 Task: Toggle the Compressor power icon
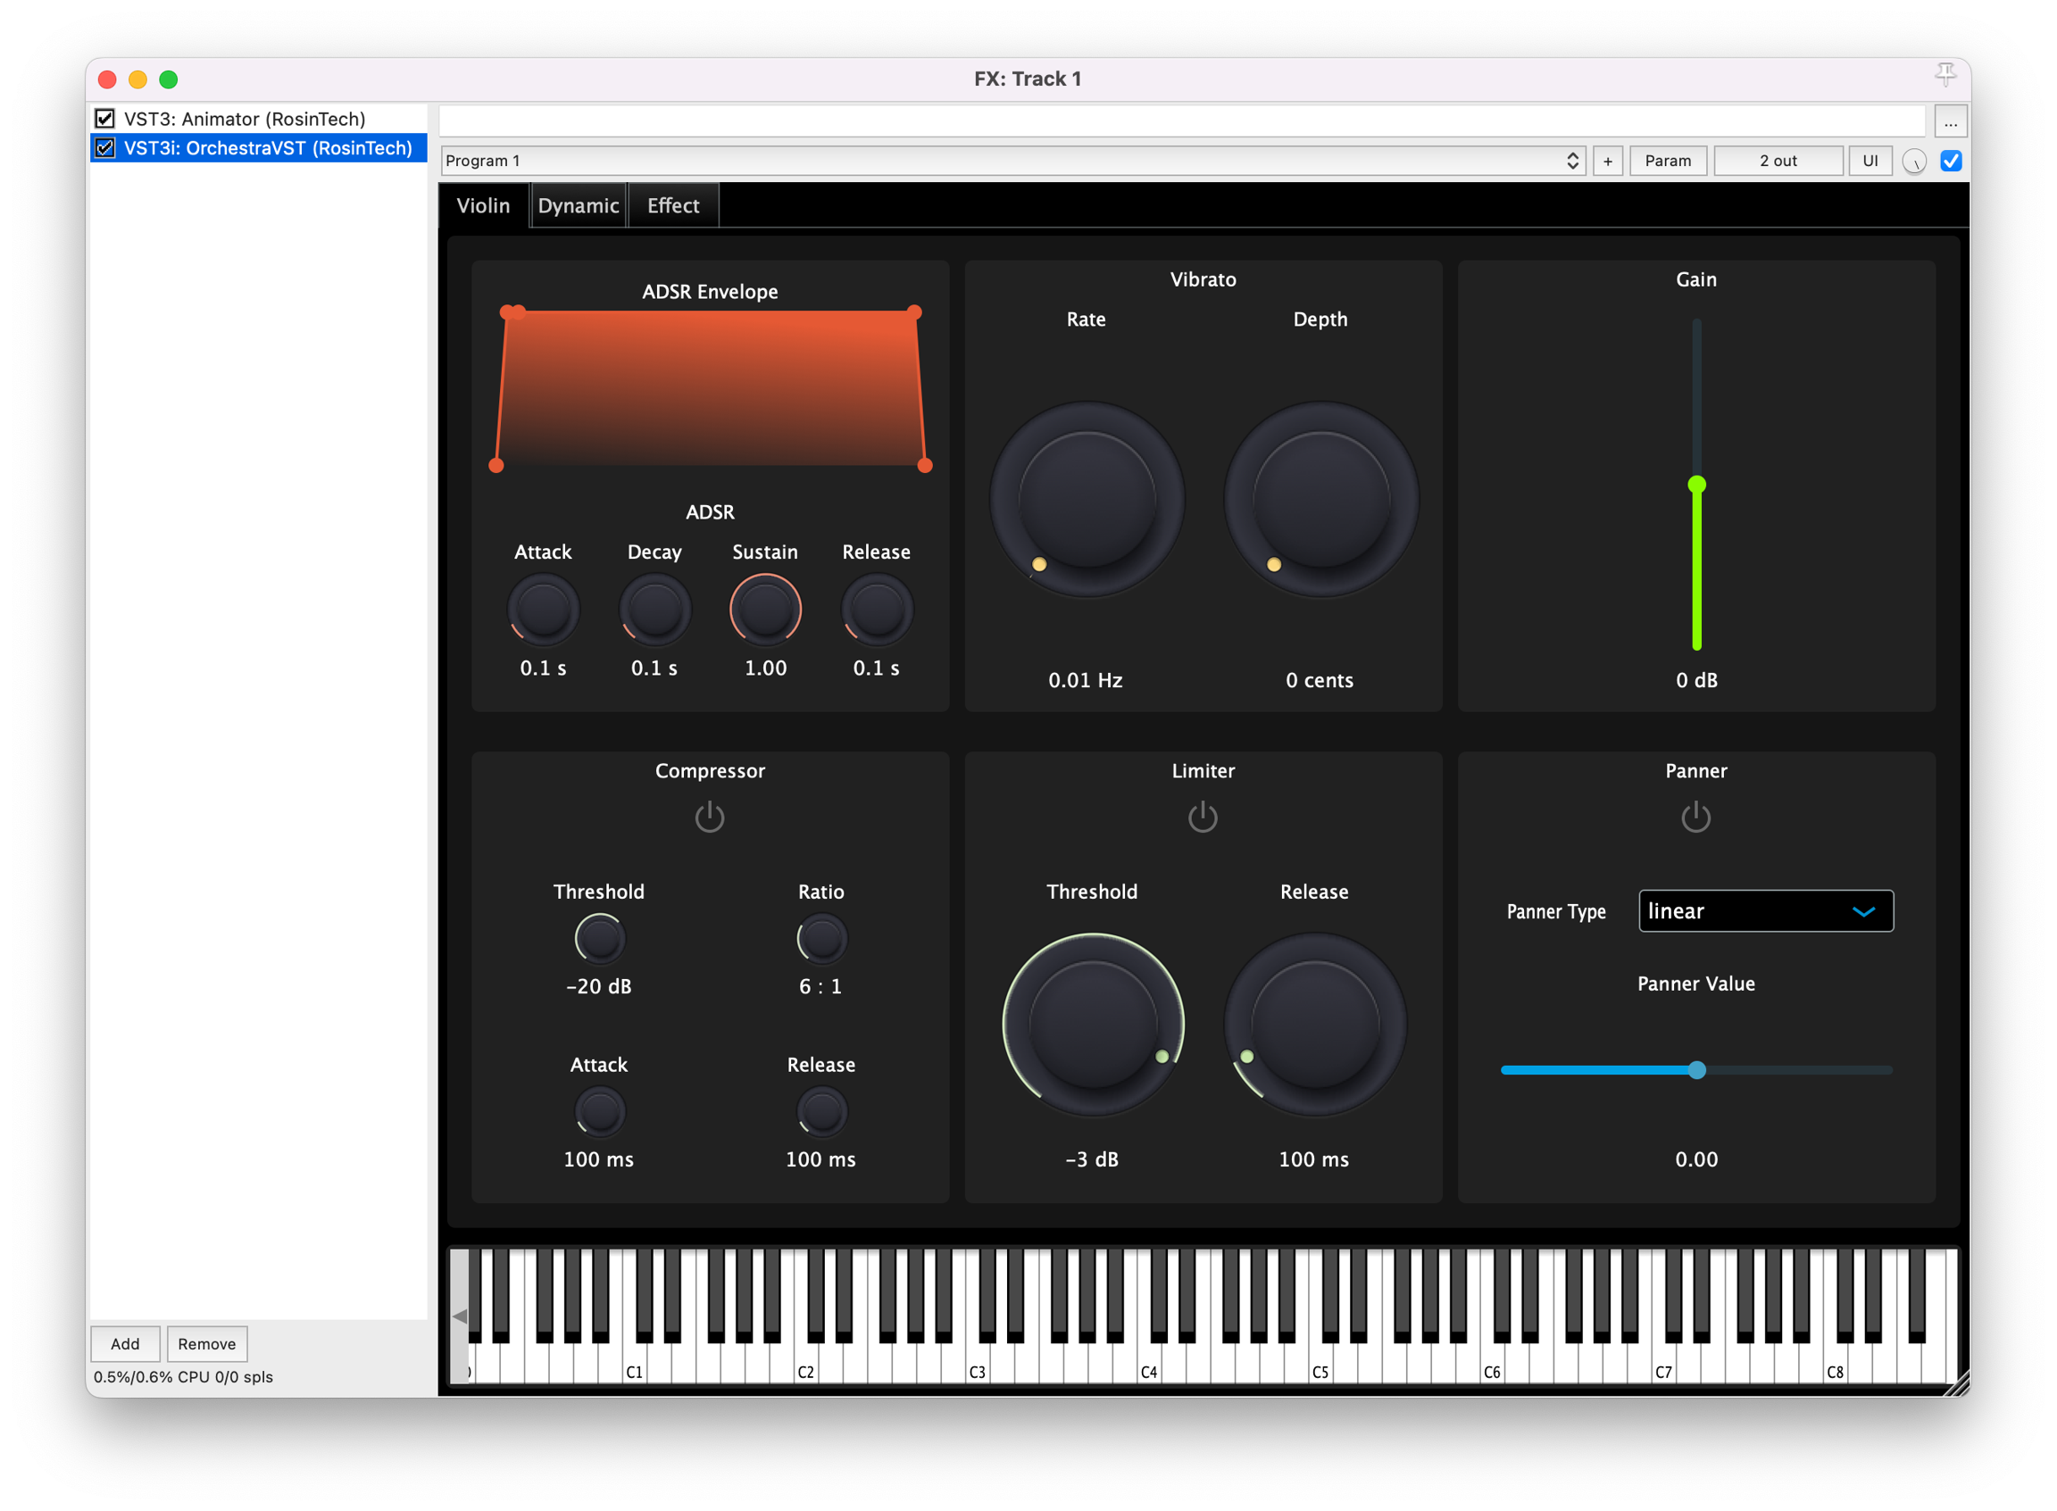(709, 817)
